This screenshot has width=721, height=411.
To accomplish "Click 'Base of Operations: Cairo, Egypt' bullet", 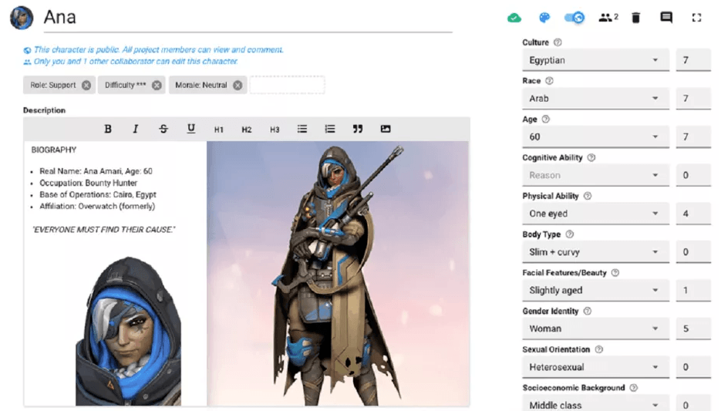I will pyautogui.click(x=98, y=194).
